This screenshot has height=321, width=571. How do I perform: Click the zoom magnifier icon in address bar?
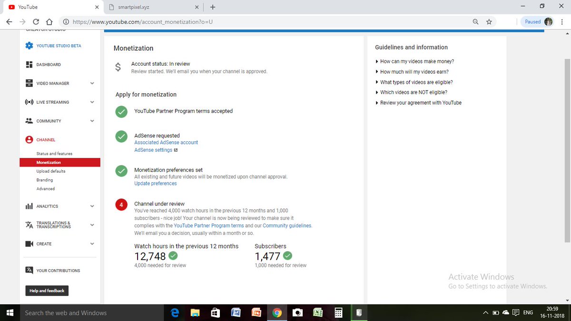(x=475, y=22)
